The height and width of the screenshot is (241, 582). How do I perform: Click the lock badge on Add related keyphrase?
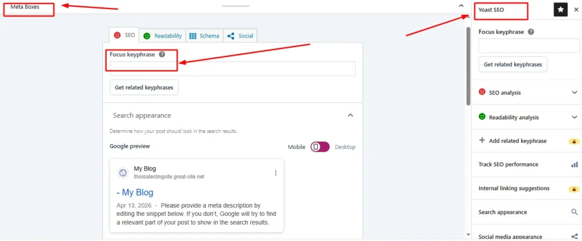[574, 142]
